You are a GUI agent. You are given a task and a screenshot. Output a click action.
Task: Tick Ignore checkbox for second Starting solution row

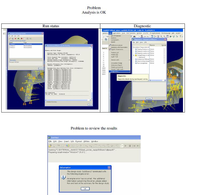coord(164,51)
